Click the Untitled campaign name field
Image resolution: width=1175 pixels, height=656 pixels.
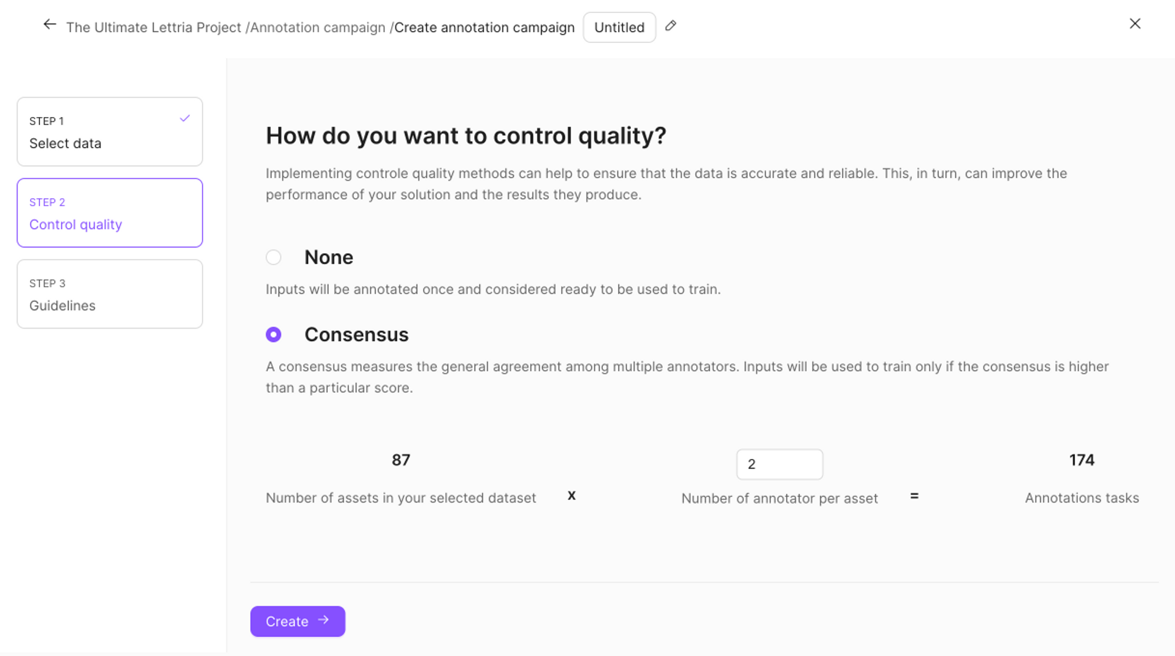tap(619, 28)
